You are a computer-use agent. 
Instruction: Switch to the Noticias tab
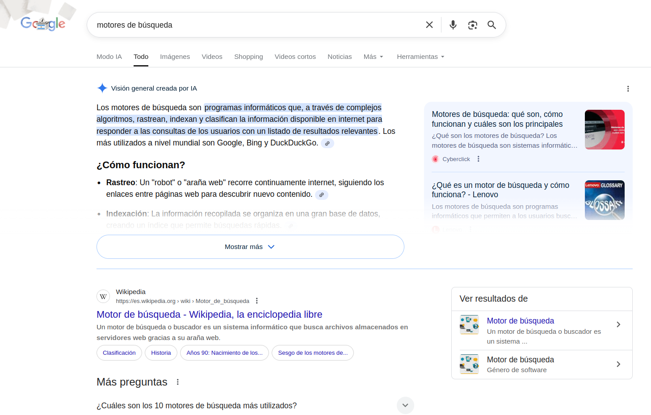(x=340, y=57)
